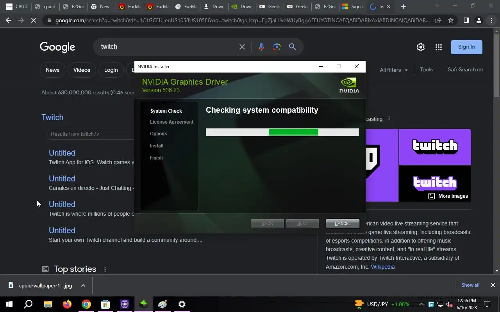Open downloaded cpuid-wallpaper jpg file

pos(40,285)
